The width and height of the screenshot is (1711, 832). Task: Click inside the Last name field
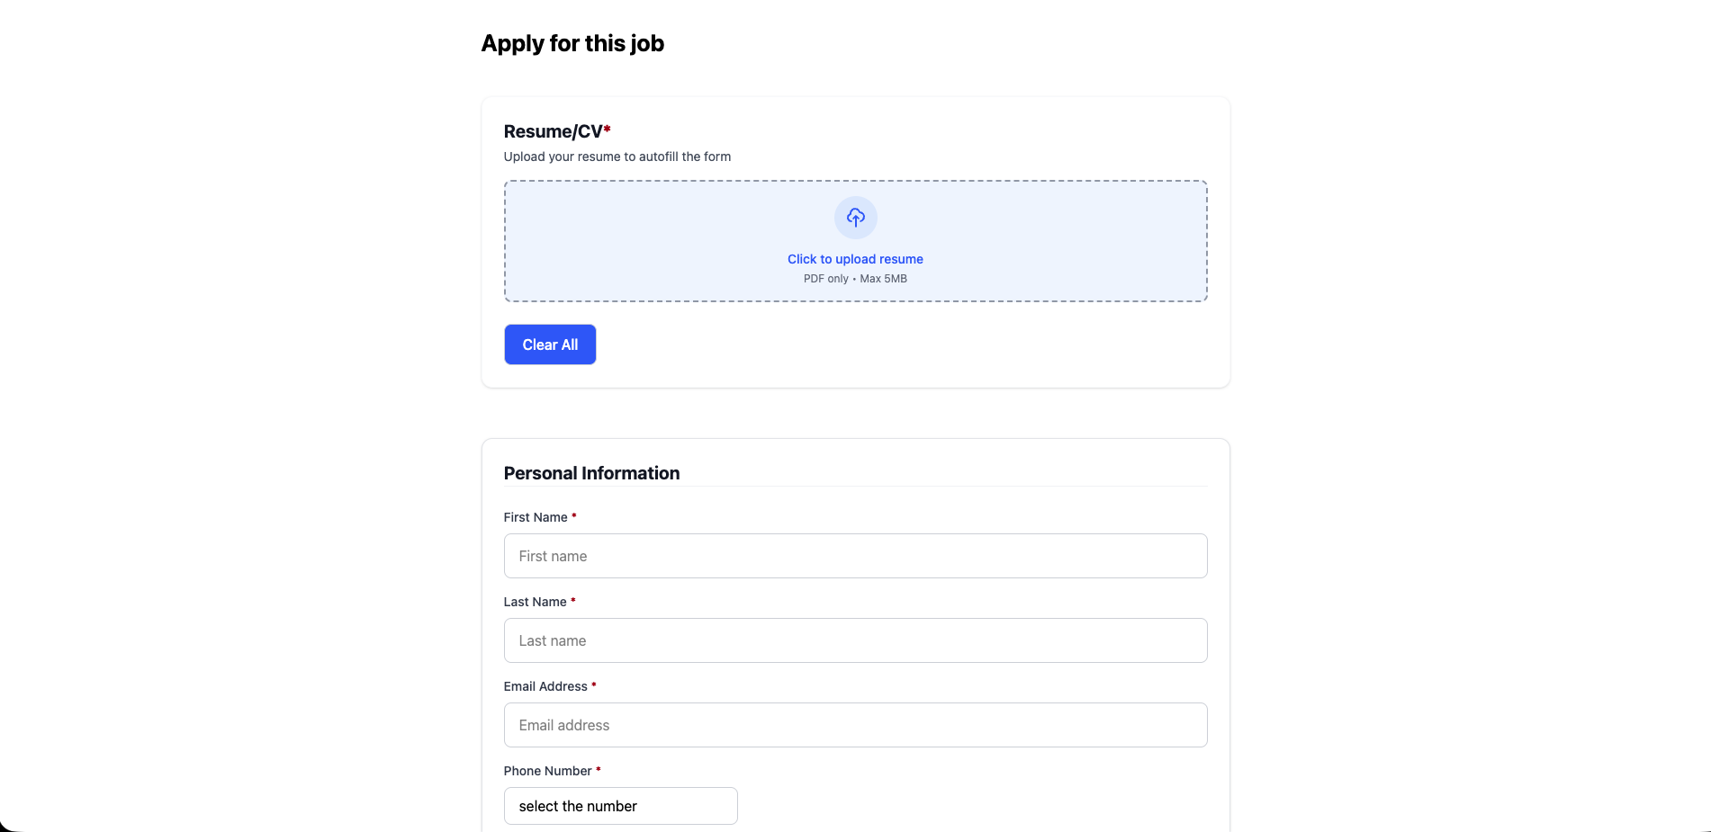click(x=854, y=640)
